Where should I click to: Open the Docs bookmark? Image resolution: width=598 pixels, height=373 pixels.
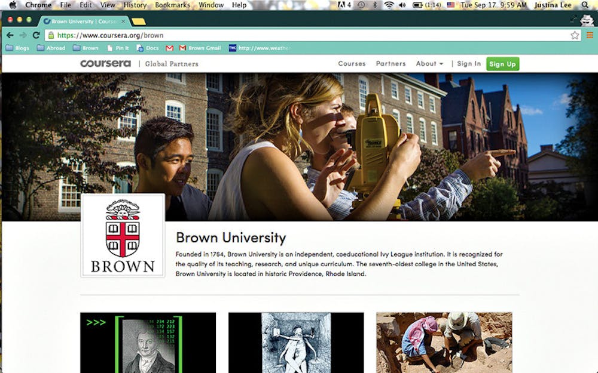coord(148,48)
